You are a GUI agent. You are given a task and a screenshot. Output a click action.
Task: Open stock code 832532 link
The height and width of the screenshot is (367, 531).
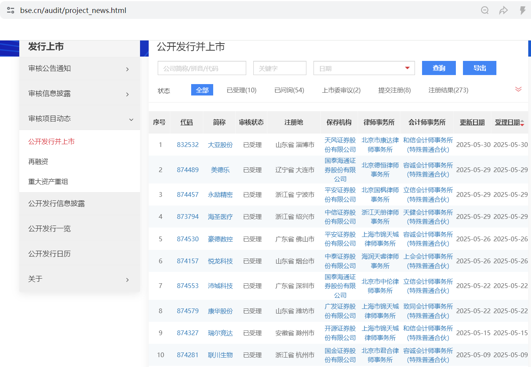188,145
